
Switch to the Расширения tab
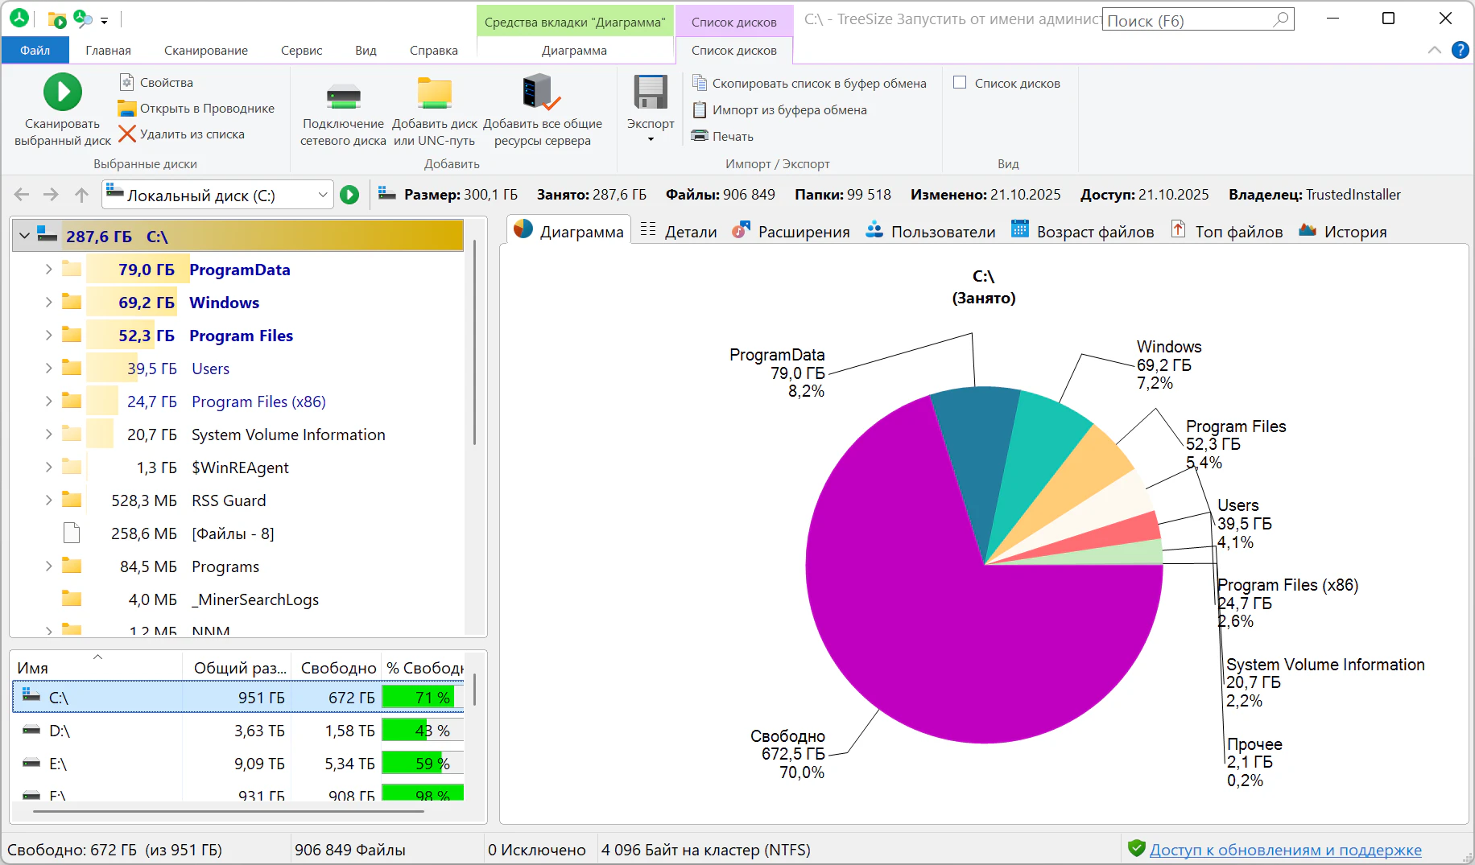[x=791, y=232]
